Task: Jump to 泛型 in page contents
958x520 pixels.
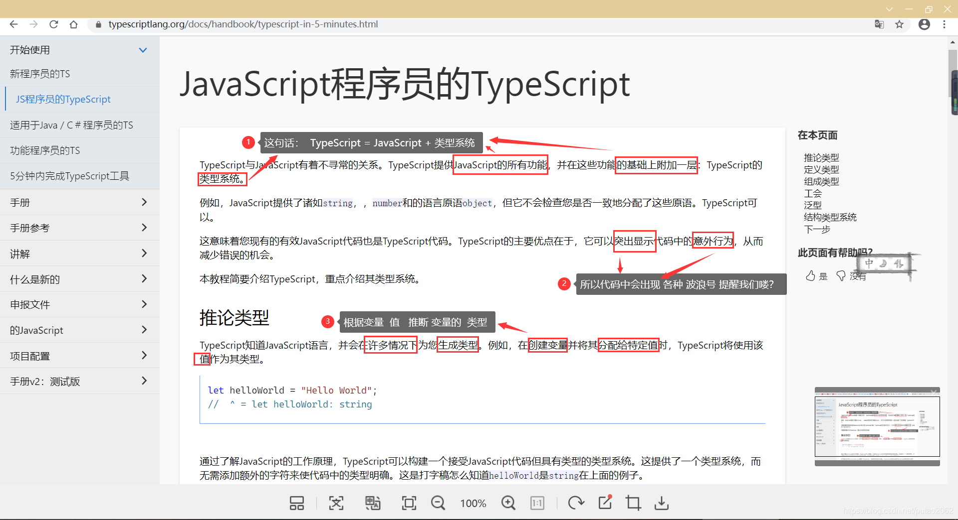Action: point(812,205)
